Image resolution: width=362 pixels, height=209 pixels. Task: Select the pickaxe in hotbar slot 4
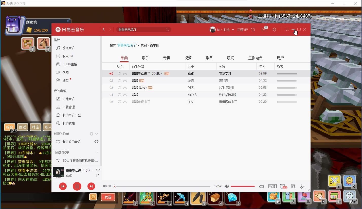click(x=181, y=198)
